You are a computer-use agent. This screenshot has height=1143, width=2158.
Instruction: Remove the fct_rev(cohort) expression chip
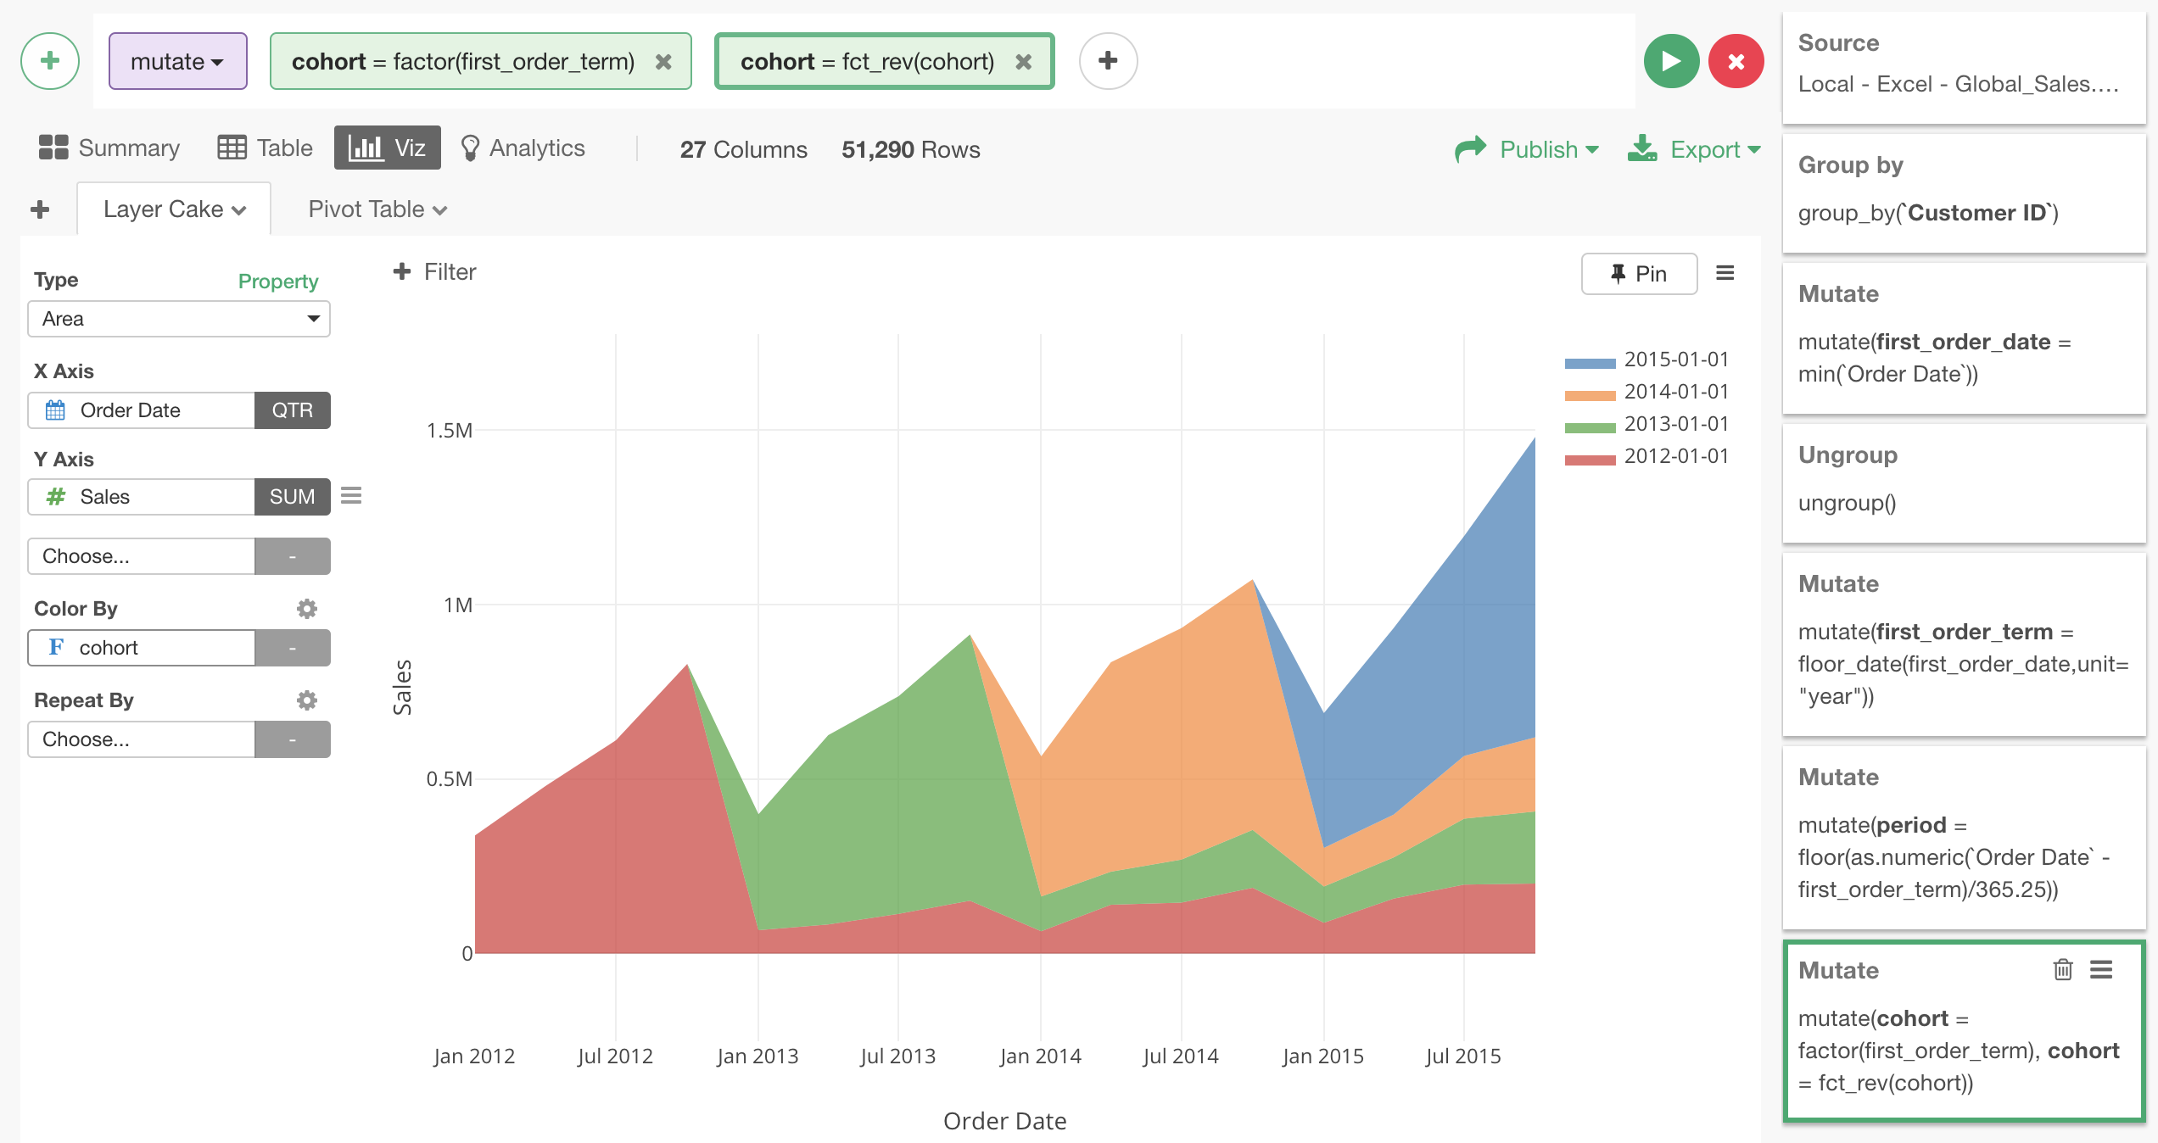pyautogui.click(x=1024, y=62)
